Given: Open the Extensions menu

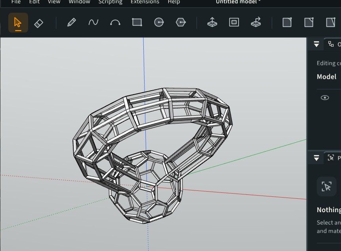Looking at the screenshot, I should click(x=145, y=2).
